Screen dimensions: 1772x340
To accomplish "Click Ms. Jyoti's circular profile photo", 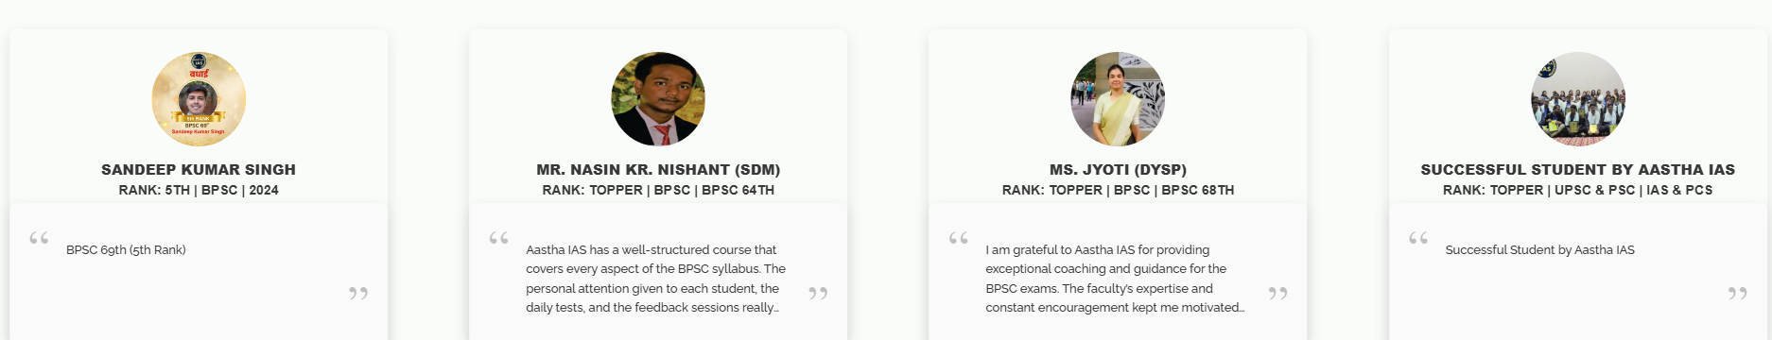I will [1118, 99].
